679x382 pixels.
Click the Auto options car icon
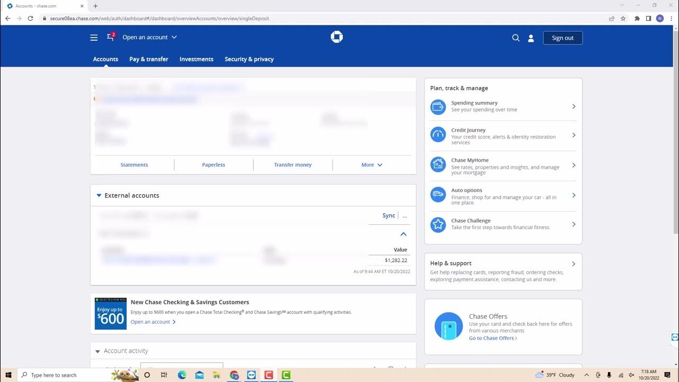pos(438,194)
